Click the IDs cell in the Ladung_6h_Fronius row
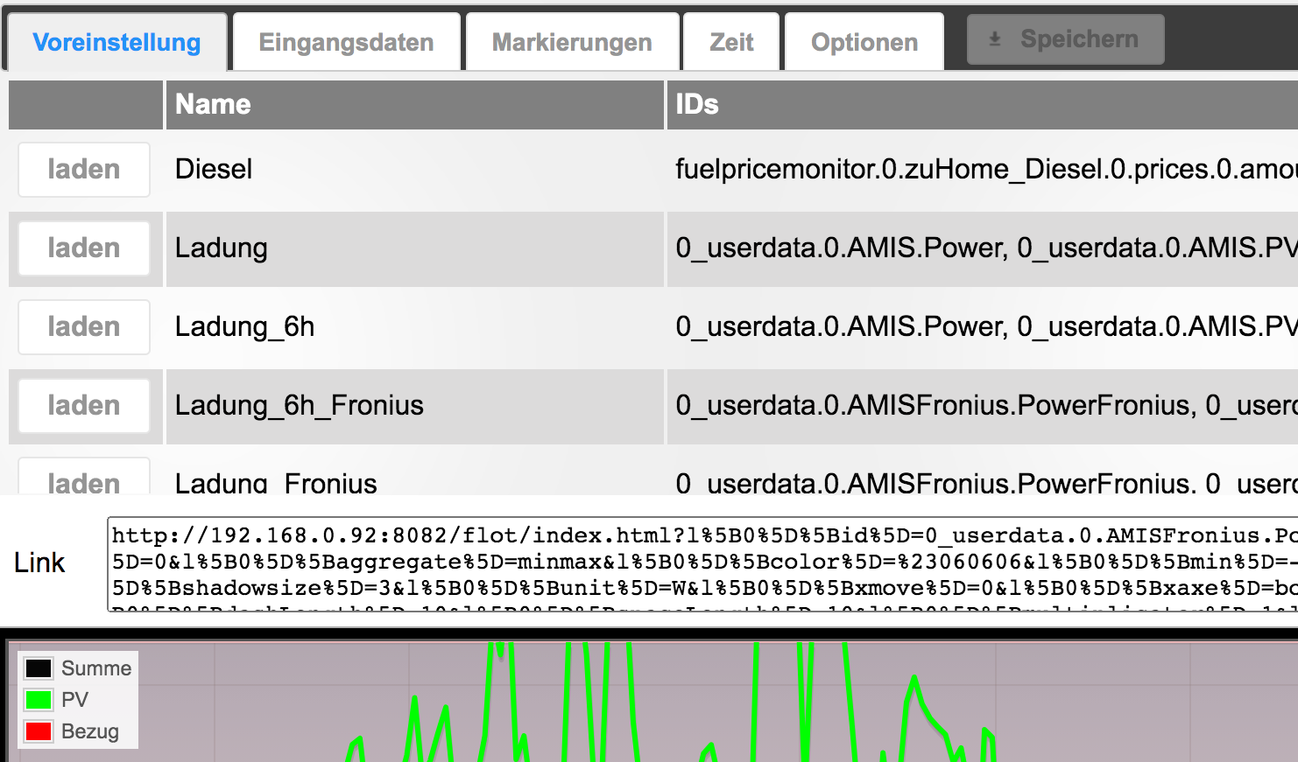The height and width of the screenshot is (762, 1298). point(983,406)
